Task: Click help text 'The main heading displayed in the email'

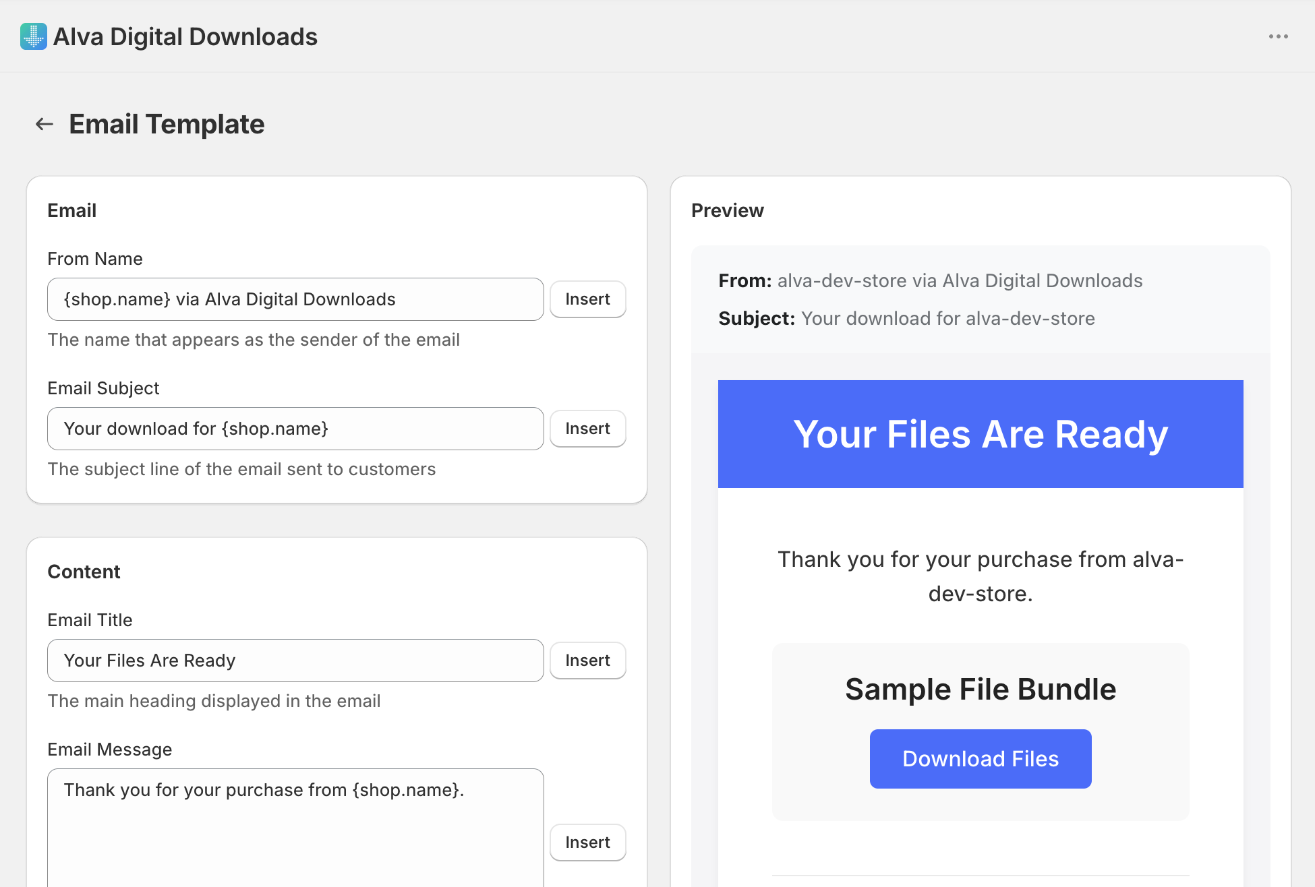Action: pos(214,701)
